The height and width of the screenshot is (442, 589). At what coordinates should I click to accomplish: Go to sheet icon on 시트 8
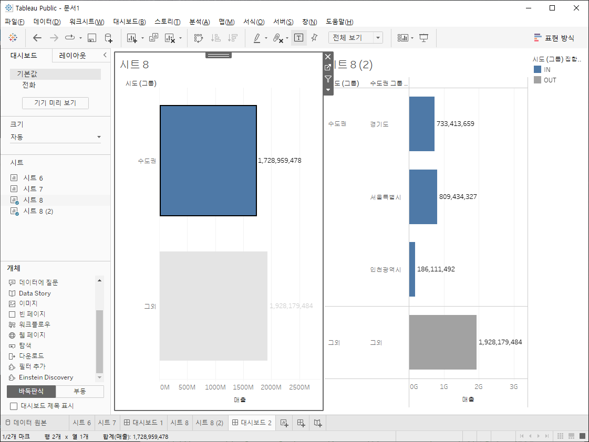tap(328, 68)
